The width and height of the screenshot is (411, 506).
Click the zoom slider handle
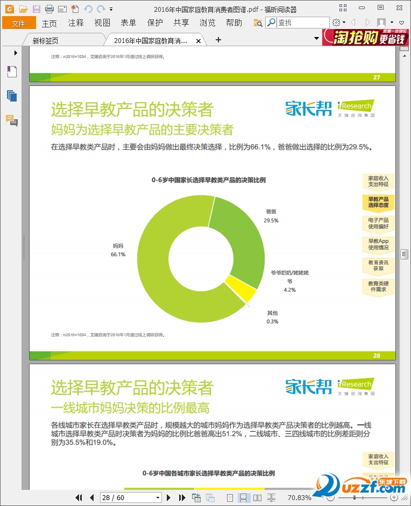pos(355,497)
